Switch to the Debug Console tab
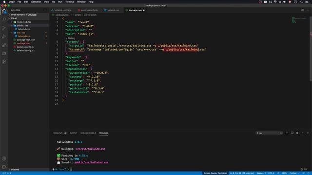The width and height of the screenshot is (312, 175). [x=88, y=133]
